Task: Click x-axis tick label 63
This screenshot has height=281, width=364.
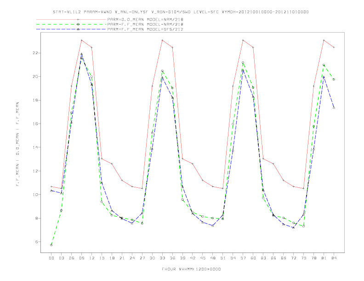Action: [x=263, y=258]
